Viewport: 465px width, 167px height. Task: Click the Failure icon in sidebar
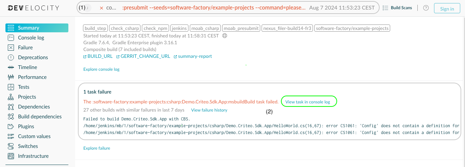11,48
